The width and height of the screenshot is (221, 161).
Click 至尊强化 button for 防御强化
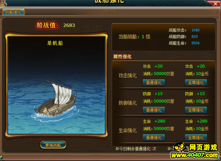click(196, 110)
